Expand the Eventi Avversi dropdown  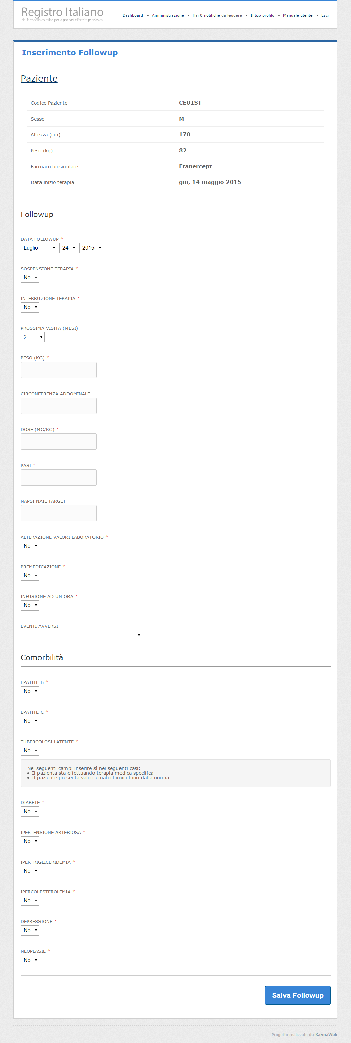click(x=81, y=635)
